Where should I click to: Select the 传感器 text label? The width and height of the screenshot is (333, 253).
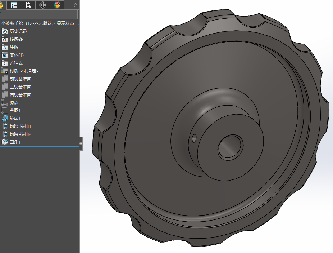pyautogui.click(x=16, y=39)
